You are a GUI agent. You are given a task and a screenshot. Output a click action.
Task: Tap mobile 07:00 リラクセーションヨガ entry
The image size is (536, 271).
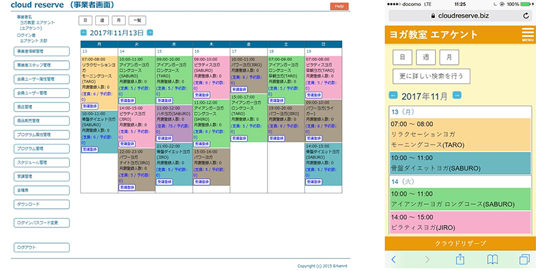(460, 135)
